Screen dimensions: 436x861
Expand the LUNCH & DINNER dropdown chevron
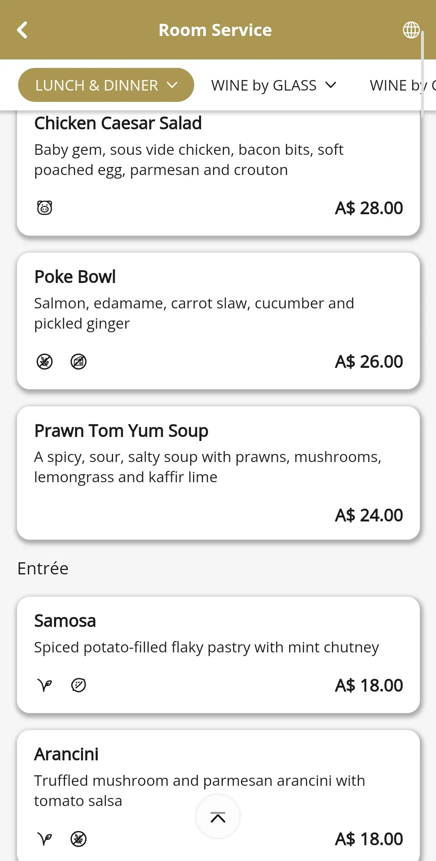tap(172, 85)
